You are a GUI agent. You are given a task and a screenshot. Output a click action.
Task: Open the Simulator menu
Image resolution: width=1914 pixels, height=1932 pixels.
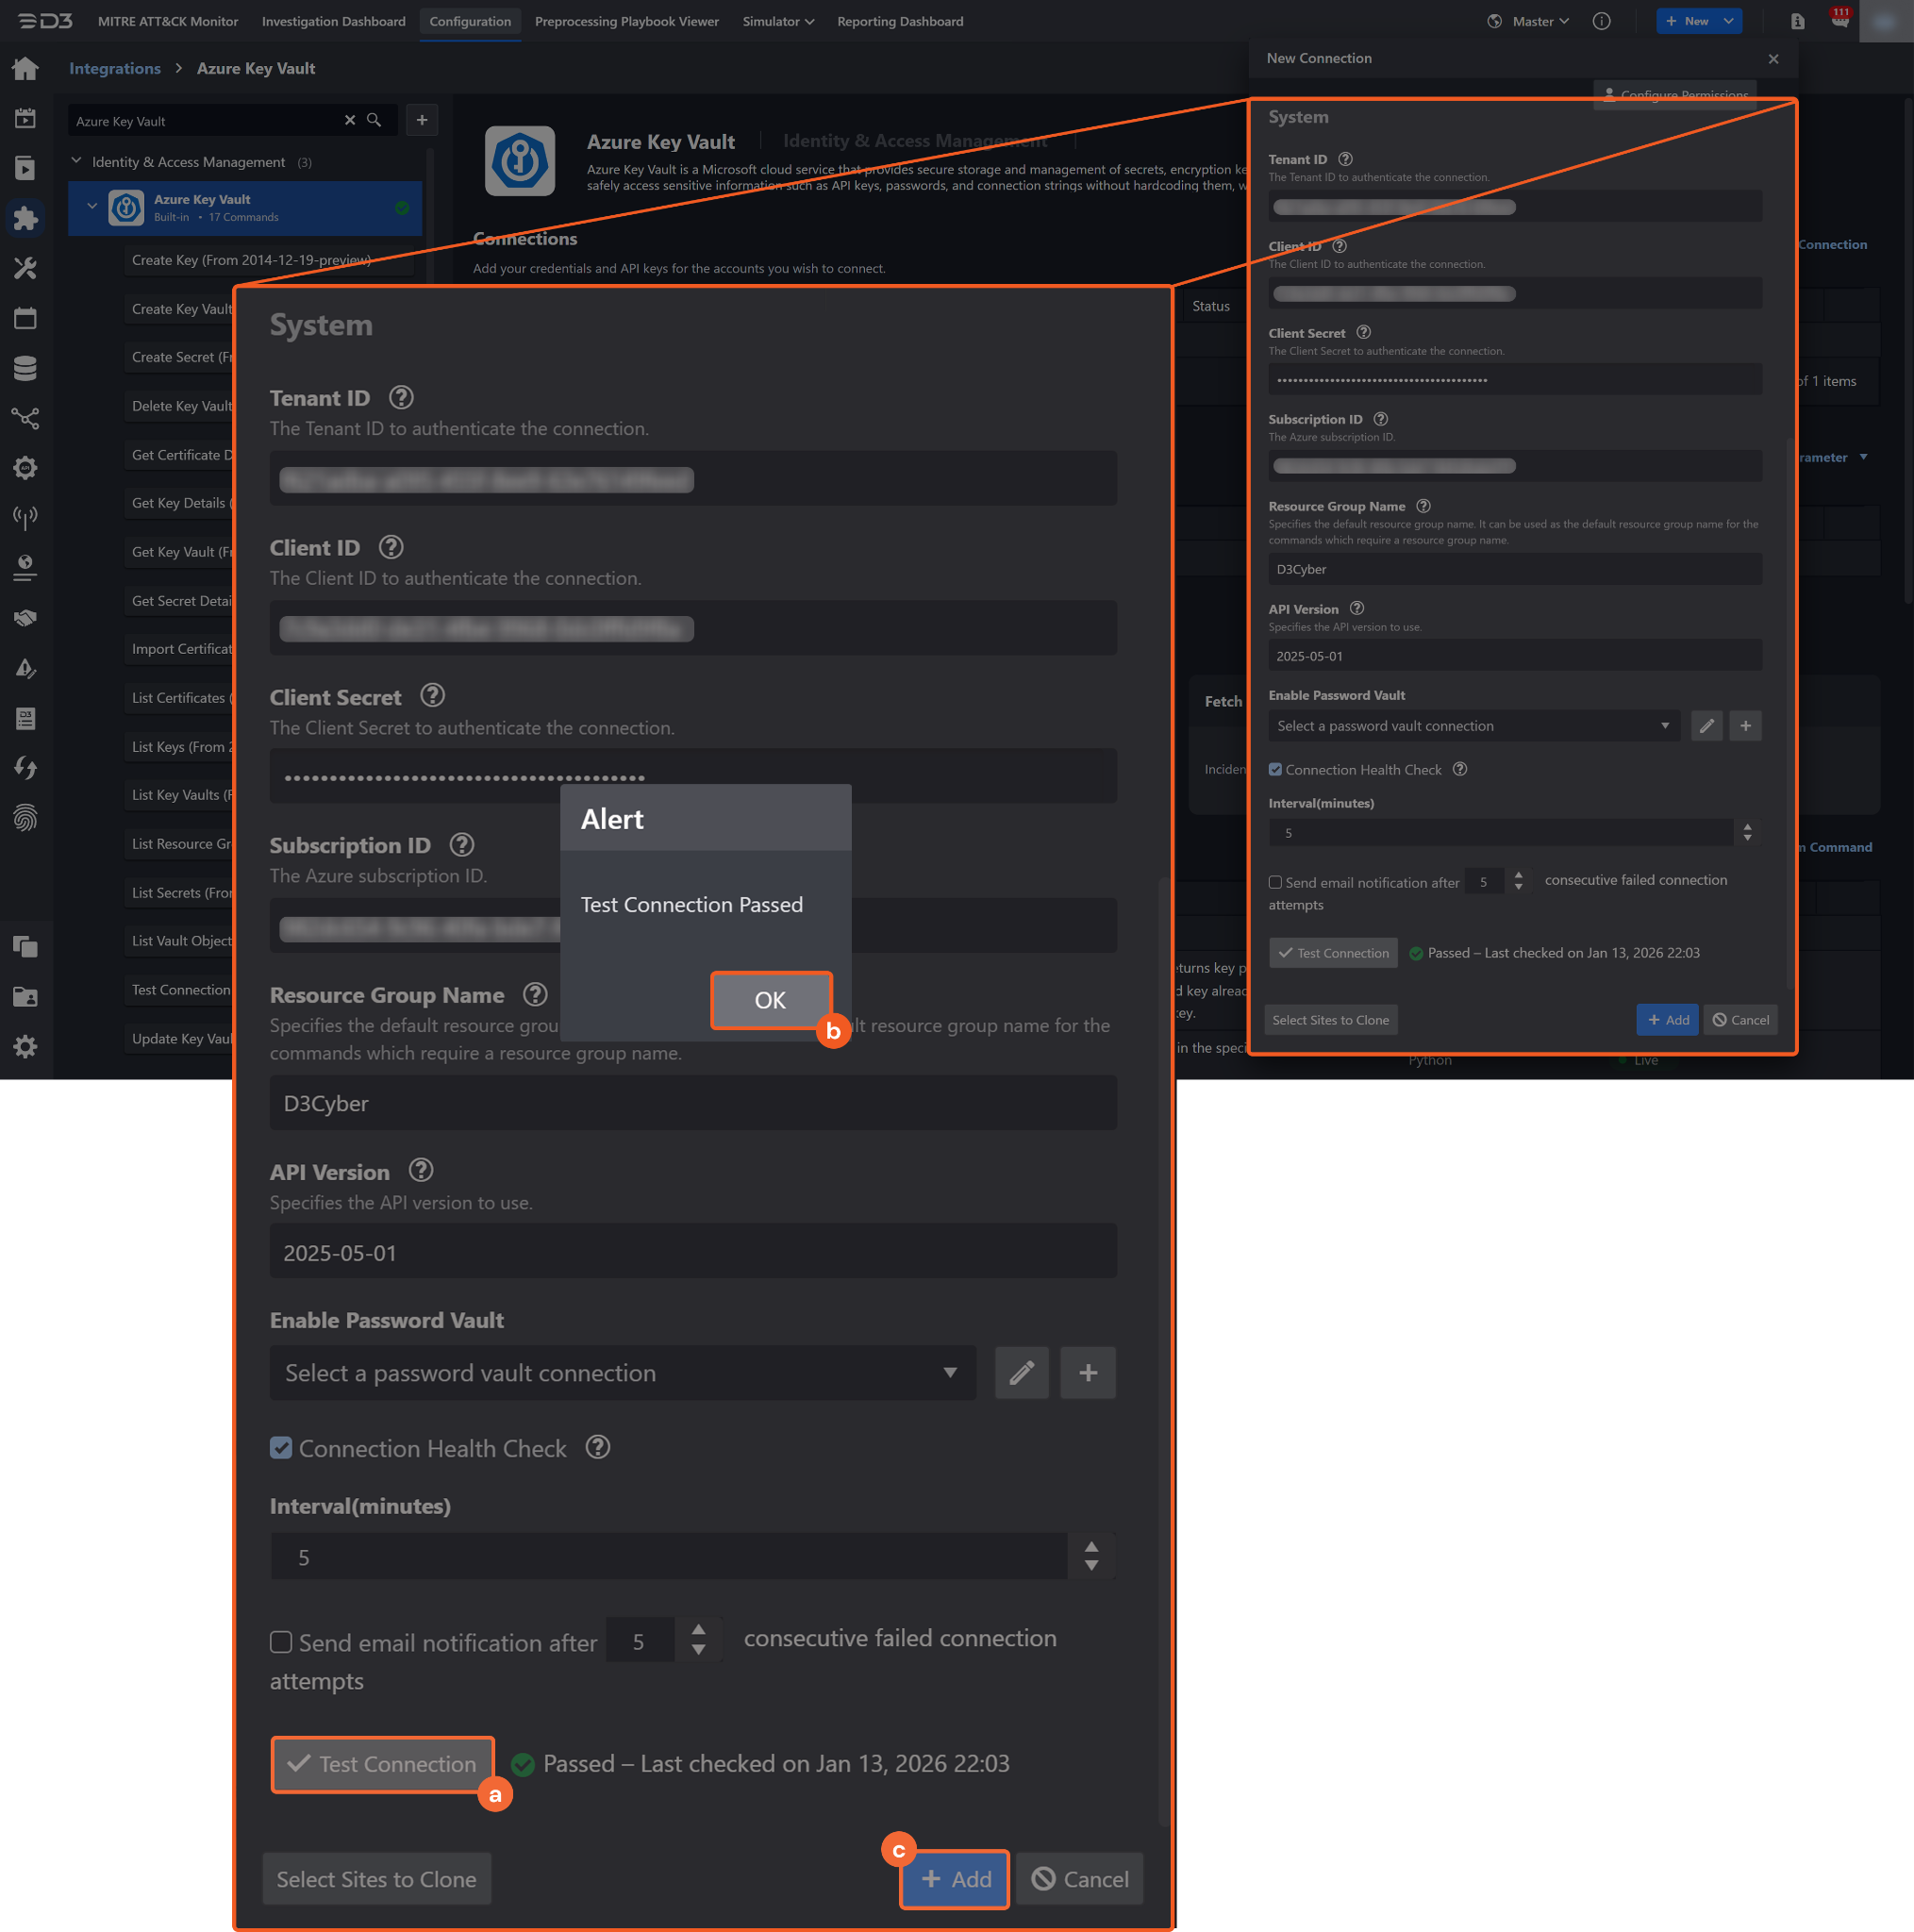[x=777, y=21]
